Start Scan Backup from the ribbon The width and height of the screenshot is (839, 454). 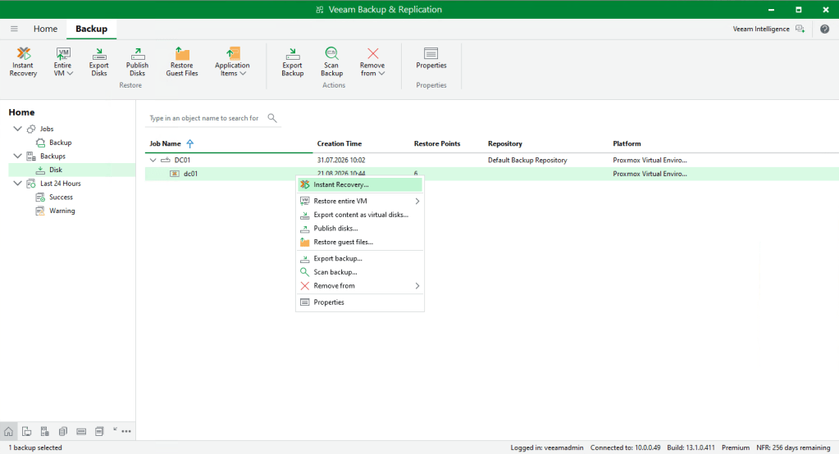pos(332,62)
